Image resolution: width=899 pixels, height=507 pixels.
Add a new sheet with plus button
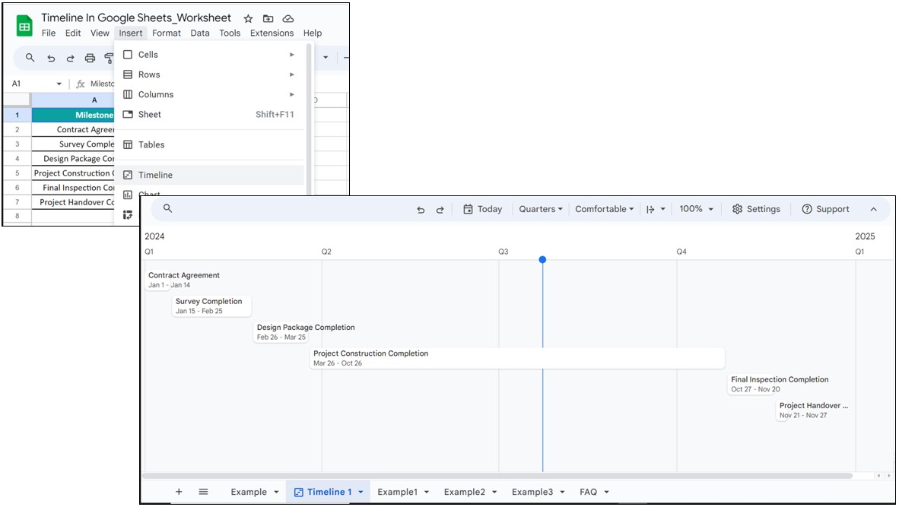point(179,492)
